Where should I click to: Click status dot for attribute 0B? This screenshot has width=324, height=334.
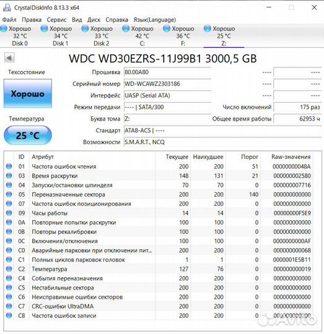tap(9, 231)
